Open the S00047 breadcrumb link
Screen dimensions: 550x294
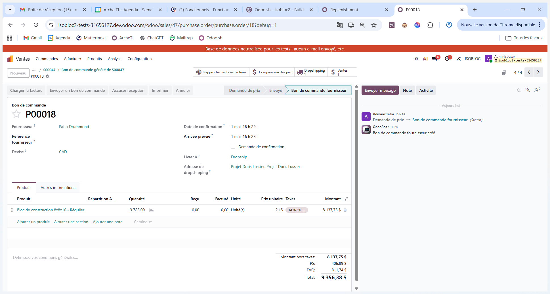49,70
